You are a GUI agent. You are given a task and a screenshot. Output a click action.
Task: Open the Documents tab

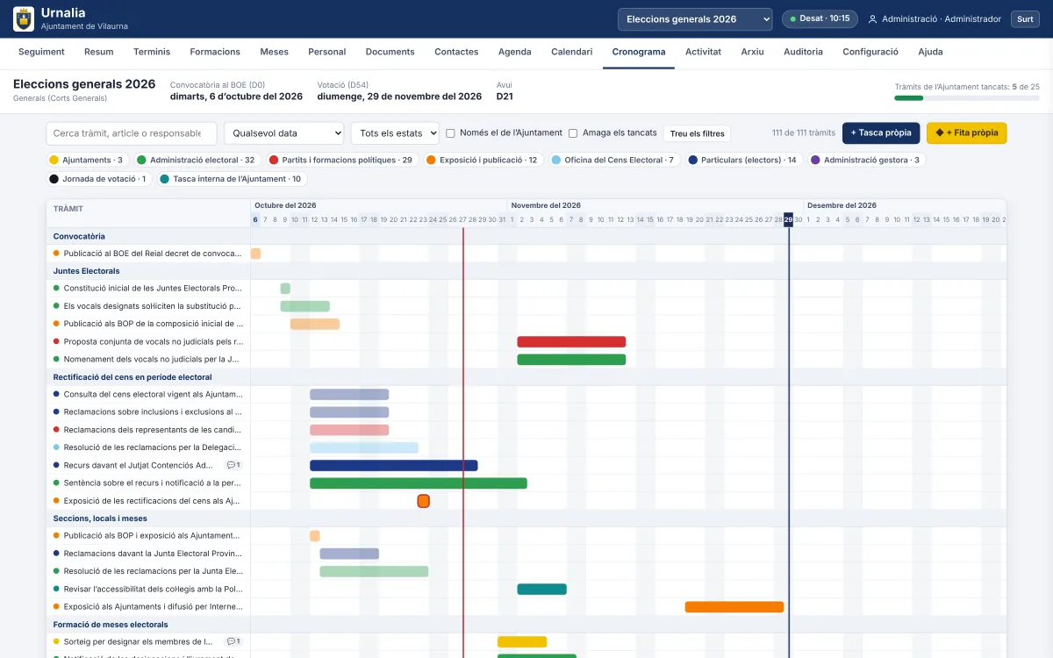click(390, 52)
